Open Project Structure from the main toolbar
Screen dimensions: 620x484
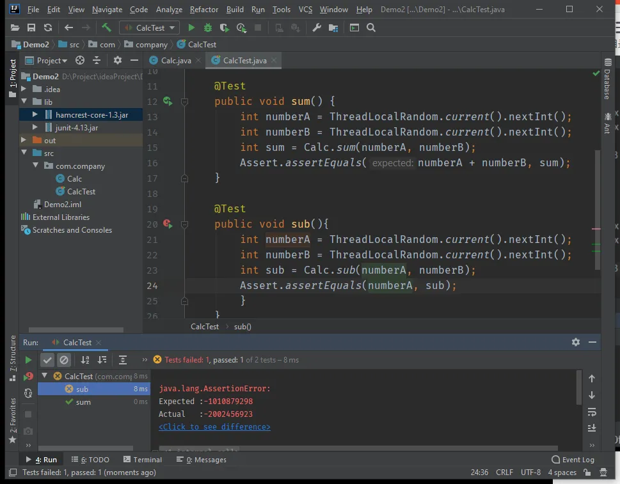333,27
